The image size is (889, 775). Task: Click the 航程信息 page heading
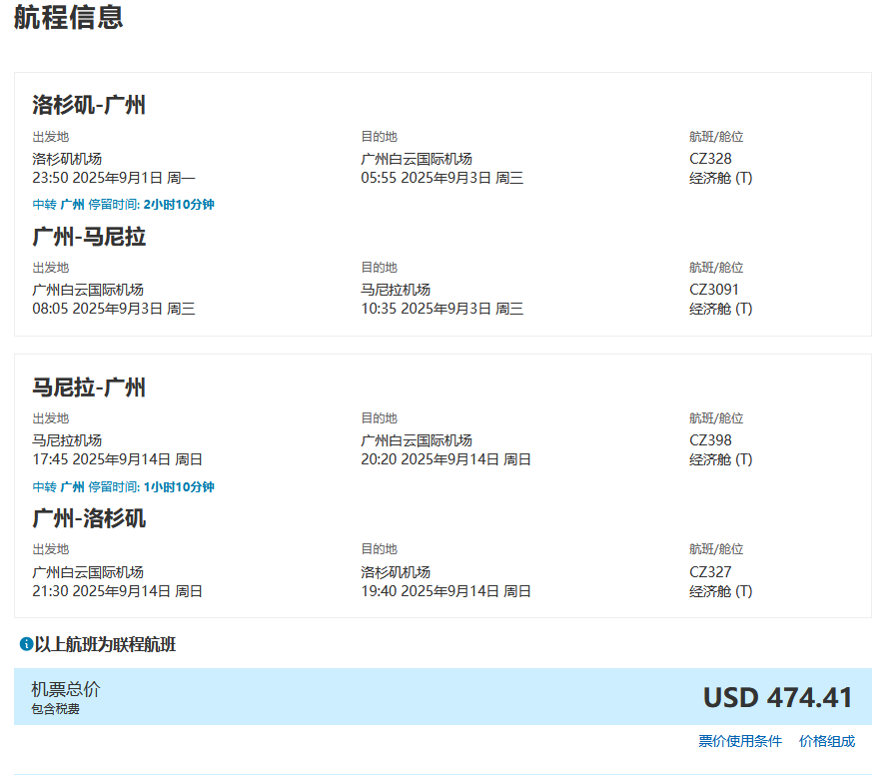point(68,18)
